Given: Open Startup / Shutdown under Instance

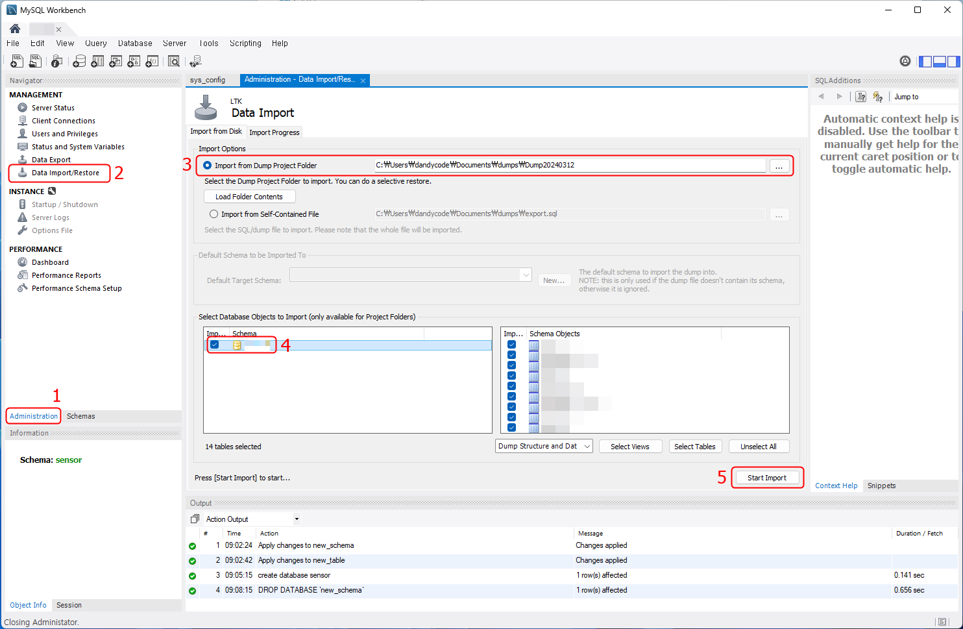Looking at the screenshot, I should click(65, 204).
